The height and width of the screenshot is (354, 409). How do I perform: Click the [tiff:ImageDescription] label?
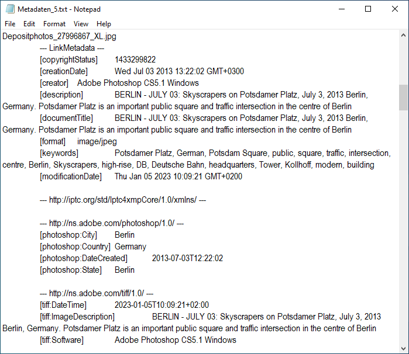pyautogui.click(x=77, y=317)
